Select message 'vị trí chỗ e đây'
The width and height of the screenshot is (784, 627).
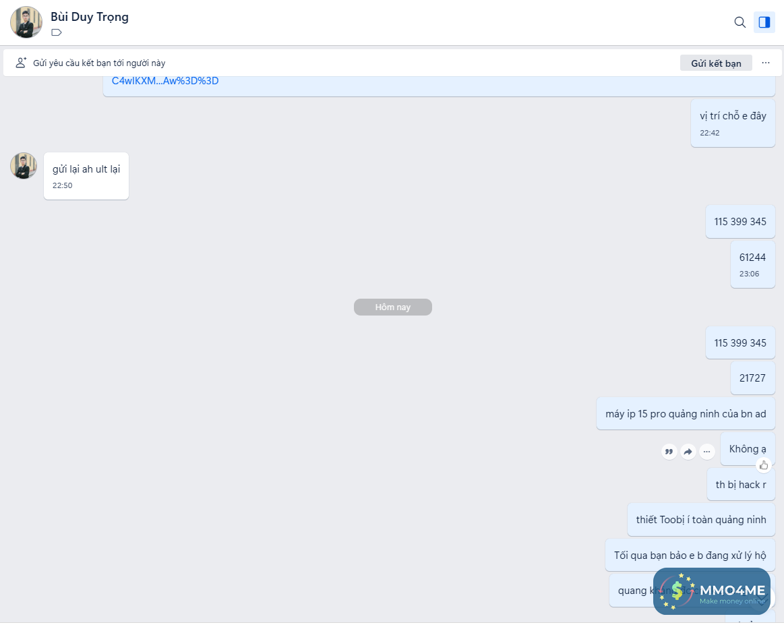coord(733,123)
